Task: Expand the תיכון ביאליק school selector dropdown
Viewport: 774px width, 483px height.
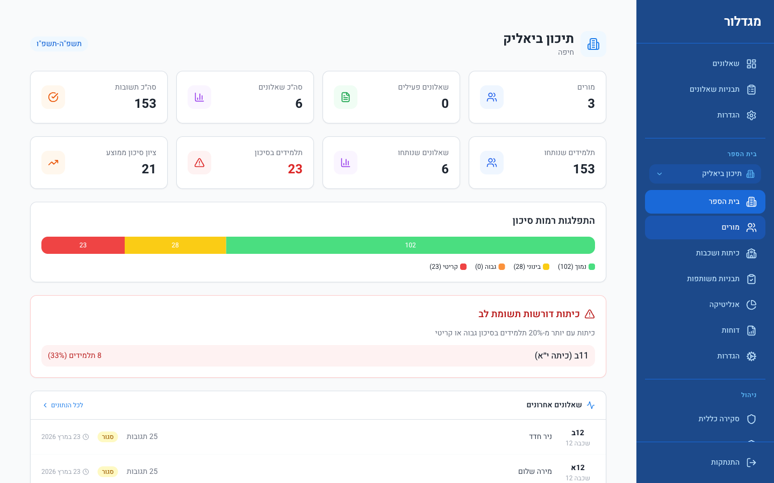Action: 705,174
